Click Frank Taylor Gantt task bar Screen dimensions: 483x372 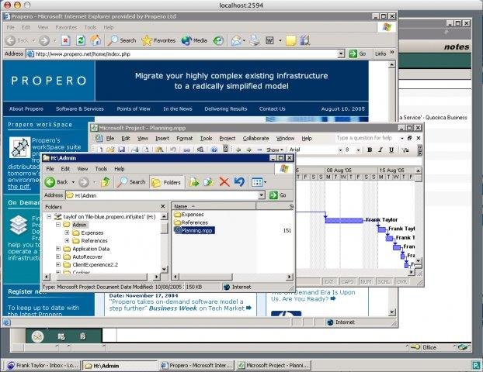[x=344, y=220]
